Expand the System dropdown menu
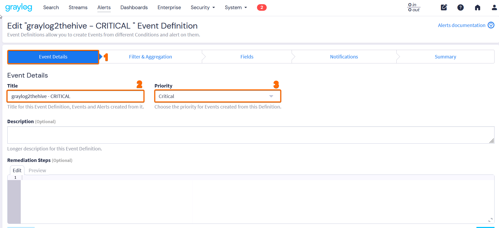This screenshot has height=228, width=499. point(236,7)
